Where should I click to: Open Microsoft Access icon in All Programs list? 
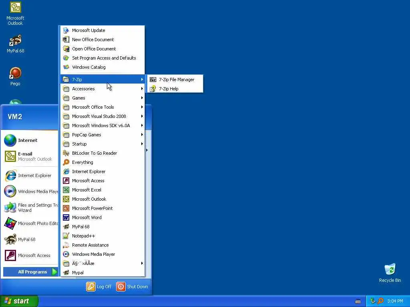pos(66,181)
